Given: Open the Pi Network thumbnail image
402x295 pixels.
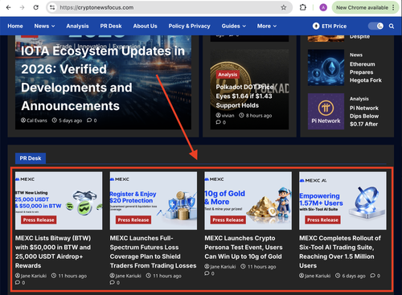Looking at the screenshot, I should tap(326, 111).
